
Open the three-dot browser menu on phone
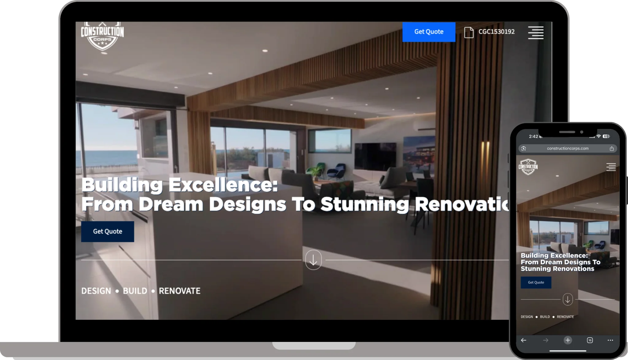(x=610, y=340)
